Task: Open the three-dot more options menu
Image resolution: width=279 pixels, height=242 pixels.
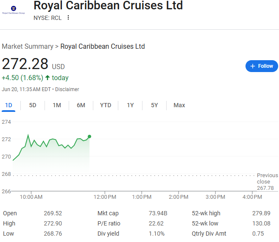Action: pos(68,18)
